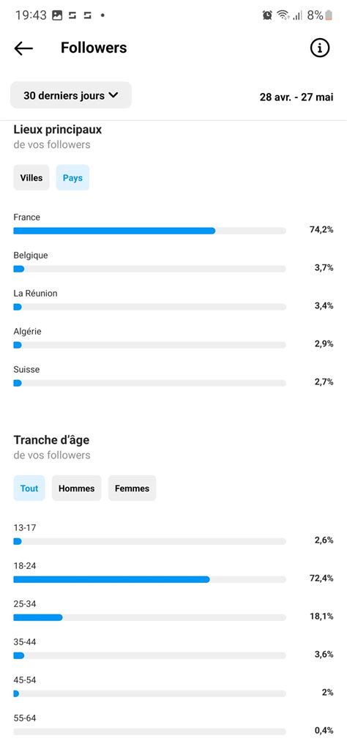Switch to the Femmes tab
Viewport: 347px width, 744px height.
pos(132,488)
